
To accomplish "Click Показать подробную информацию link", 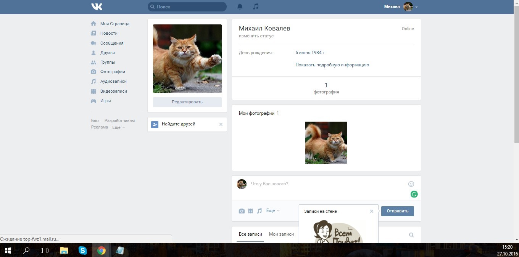I will 332,65.
